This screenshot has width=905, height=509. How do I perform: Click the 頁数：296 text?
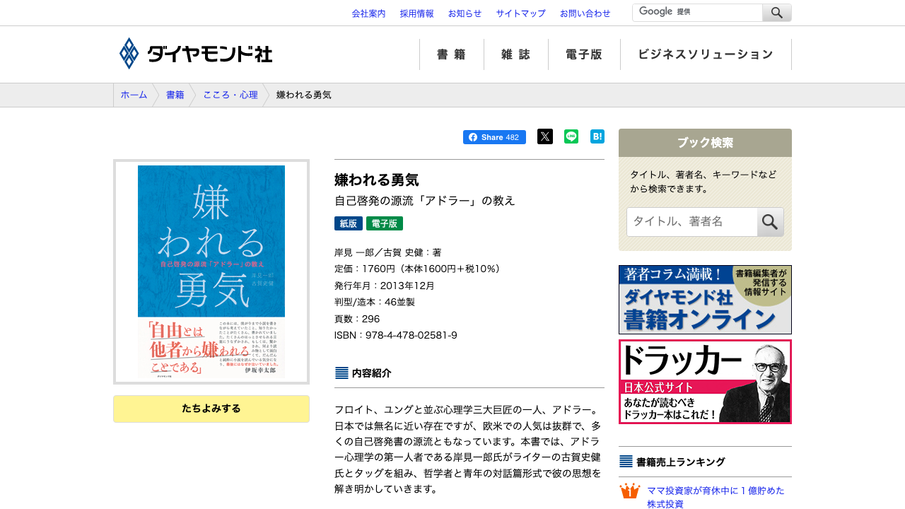point(357,319)
